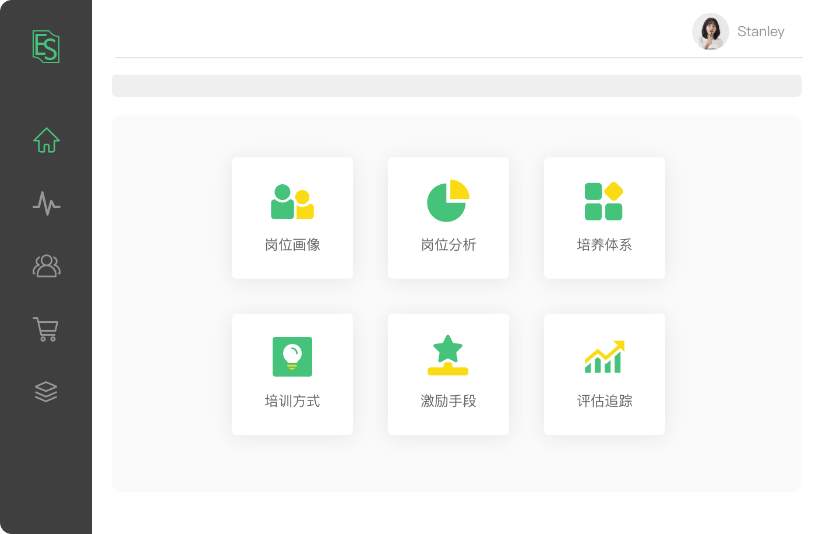Screen dimensions: 826x534
Task: Click the shapes icon on 培养体系 card
Action: (604, 201)
